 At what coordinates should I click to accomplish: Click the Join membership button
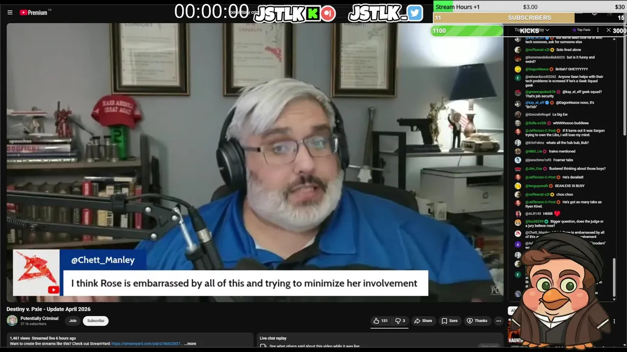(72, 321)
